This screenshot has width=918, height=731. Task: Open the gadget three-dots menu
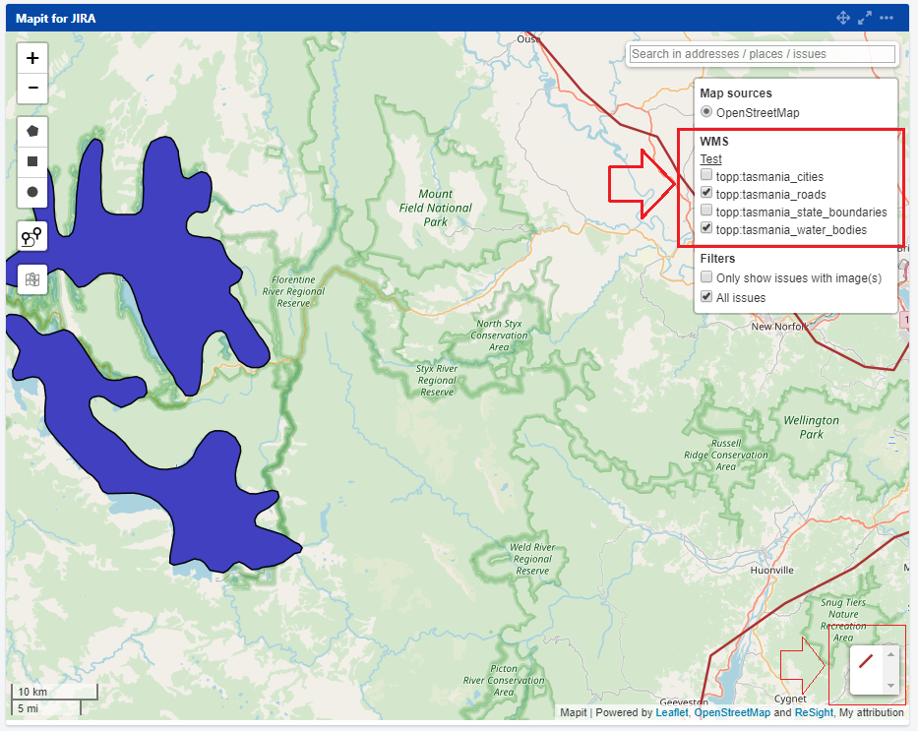[x=887, y=18]
